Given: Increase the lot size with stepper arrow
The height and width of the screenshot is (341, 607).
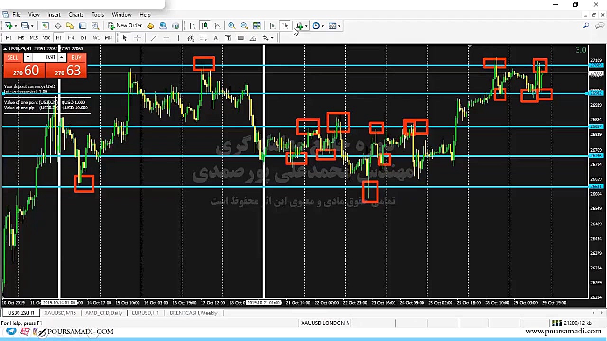Looking at the screenshot, I should click(x=61, y=57).
